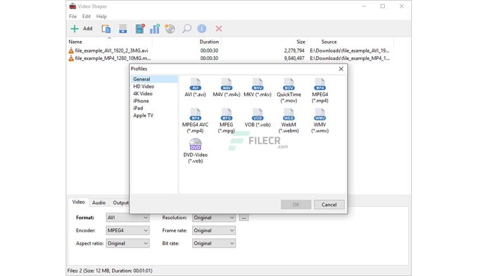478x276 pixels.
Task: Sort by the Duration column header
Action: tap(186, 42)
